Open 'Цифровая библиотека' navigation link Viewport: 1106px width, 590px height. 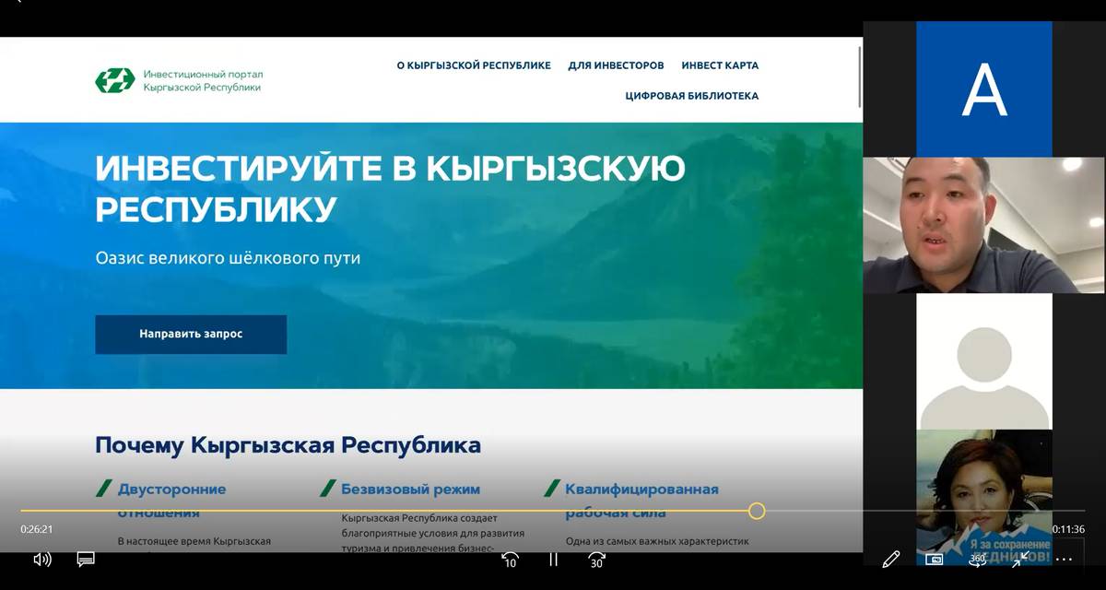point(691,96)
